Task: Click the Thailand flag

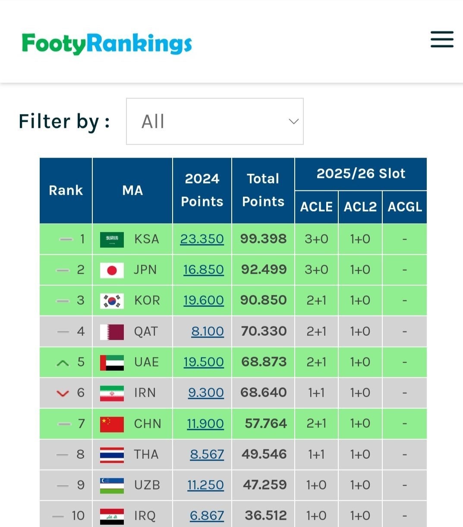Action: [x=112, y=454]
